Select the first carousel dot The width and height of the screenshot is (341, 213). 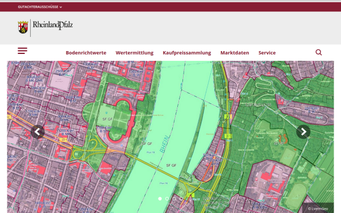pos(160,199)
